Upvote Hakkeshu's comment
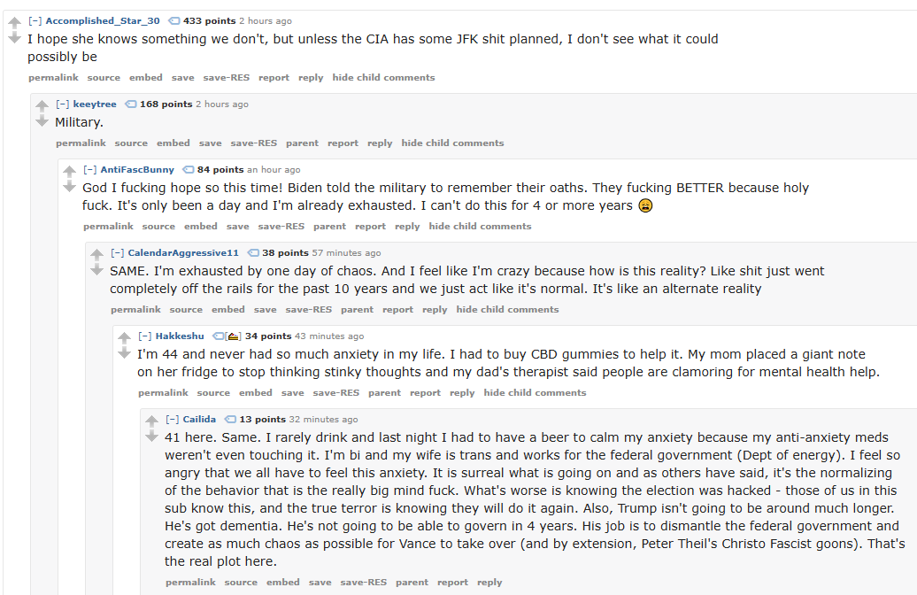 pos(125,337)
